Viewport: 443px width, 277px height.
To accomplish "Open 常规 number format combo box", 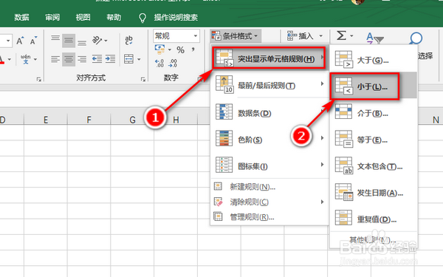I will [176, 36].
